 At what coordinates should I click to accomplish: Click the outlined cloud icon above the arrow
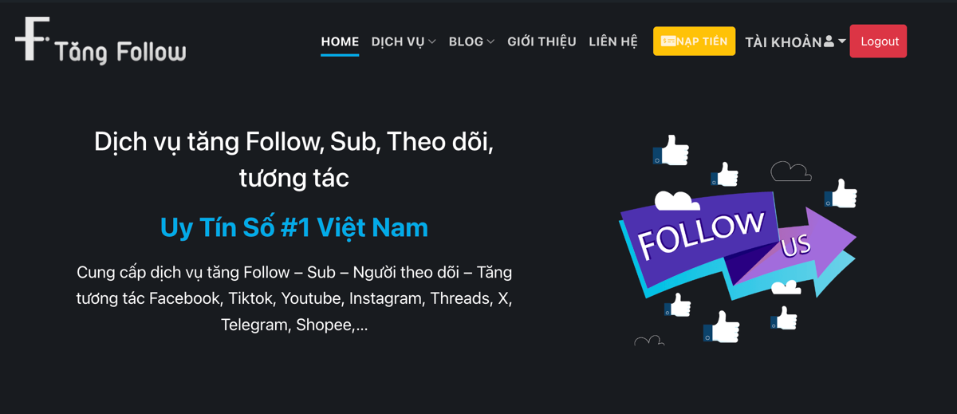point(790,171)
